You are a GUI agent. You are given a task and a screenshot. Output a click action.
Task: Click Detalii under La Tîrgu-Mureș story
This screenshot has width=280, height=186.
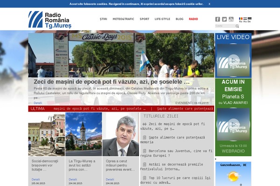[x=73, y=179]
